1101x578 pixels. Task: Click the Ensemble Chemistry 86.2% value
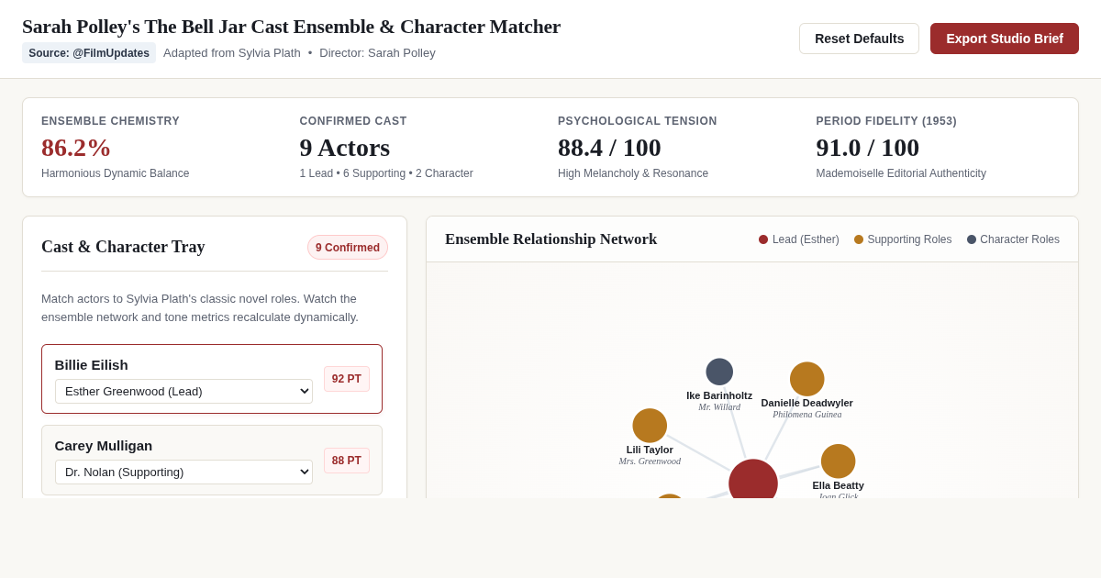tap(76, 148)
